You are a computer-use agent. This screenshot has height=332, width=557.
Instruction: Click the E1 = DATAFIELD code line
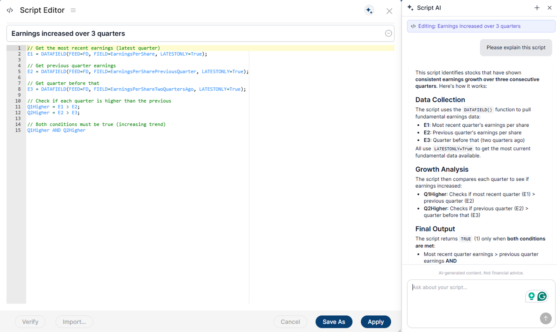117,54
